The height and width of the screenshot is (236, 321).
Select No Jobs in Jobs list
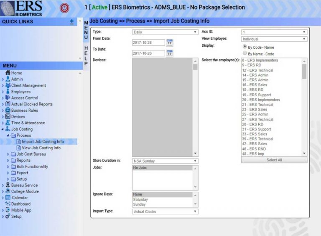tap(162, 168)
